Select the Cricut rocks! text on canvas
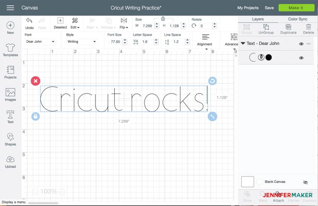The image size is (318, 206). click(124, 99)
